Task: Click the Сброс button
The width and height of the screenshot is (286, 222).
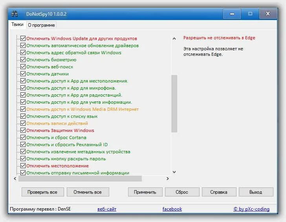Action: [x=182, y=192]
